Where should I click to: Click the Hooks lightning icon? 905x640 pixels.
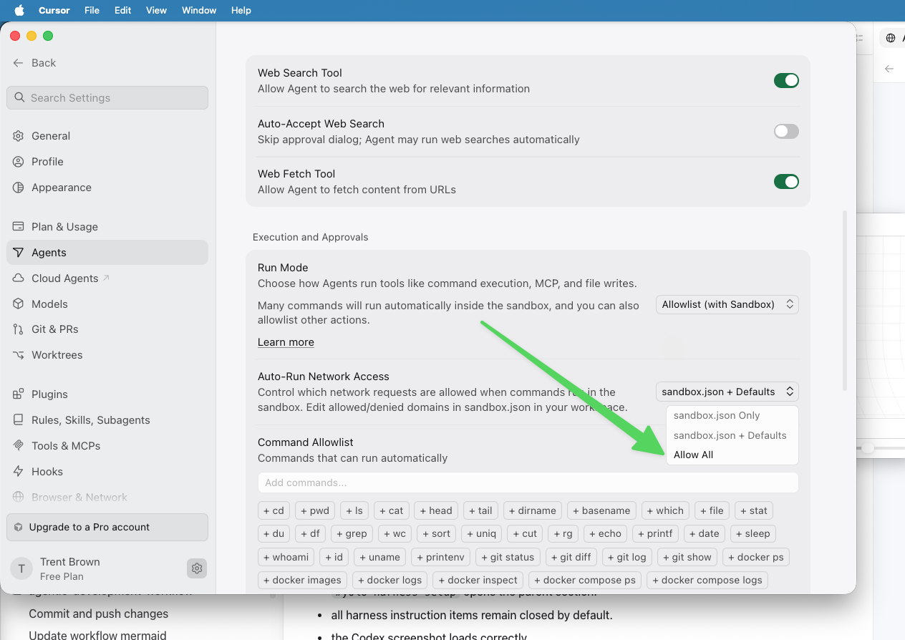point(19,472)
